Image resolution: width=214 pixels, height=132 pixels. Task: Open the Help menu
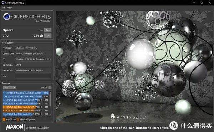coord(9,7)
